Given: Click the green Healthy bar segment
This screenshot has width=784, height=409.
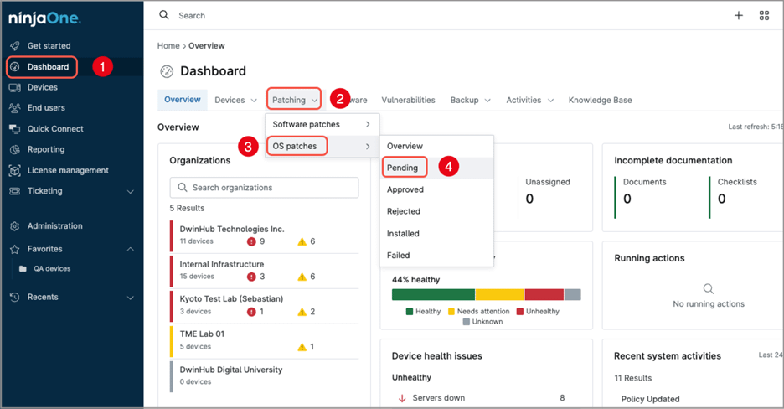Looking at the screenshot, I should click(x=433, y=294).
